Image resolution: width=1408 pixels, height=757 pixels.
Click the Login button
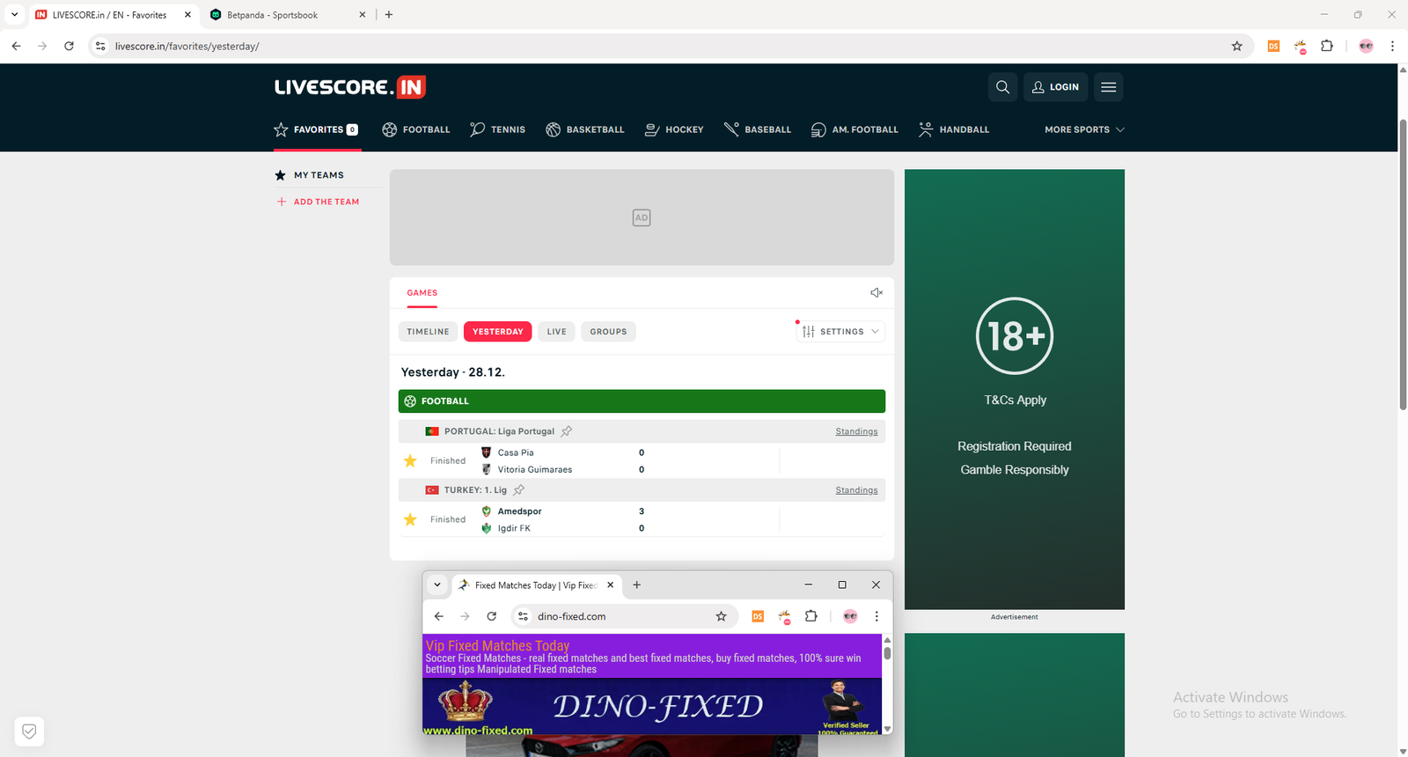(1055, 87)
